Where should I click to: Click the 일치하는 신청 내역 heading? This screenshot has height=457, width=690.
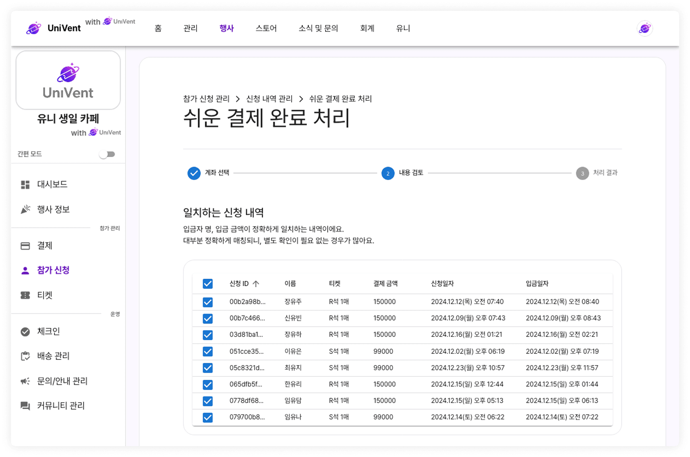(224, 213)
